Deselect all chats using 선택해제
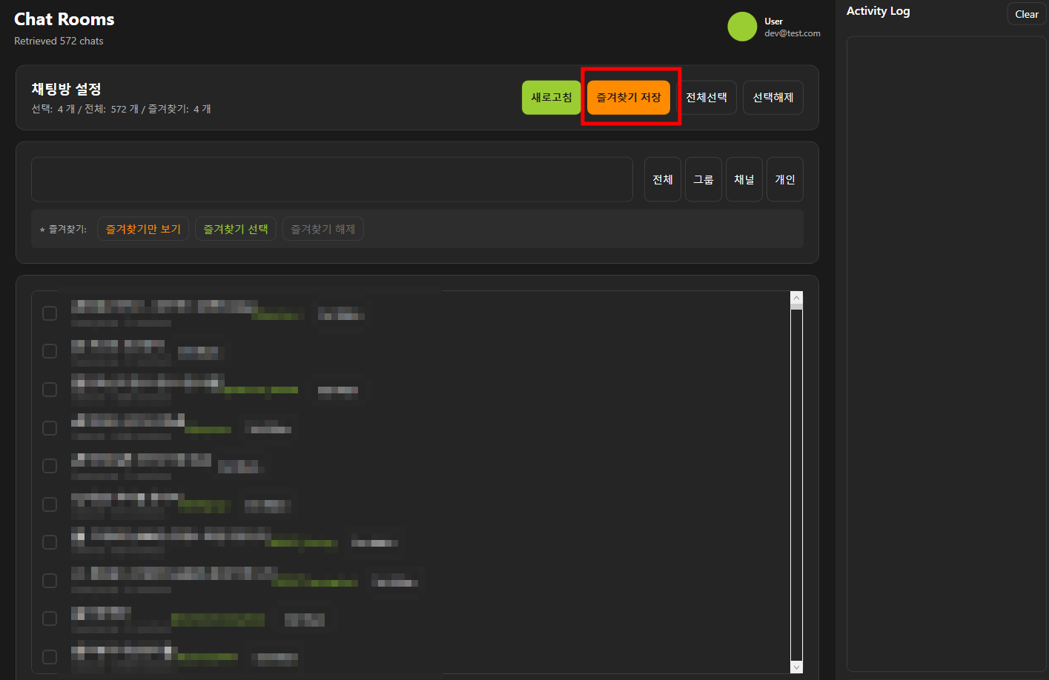The height and width of the screenshot is (680, 1049). (772, 98)
